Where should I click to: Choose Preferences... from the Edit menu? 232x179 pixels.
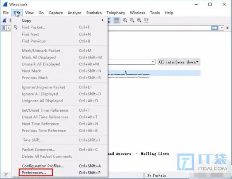click(60, 173)
